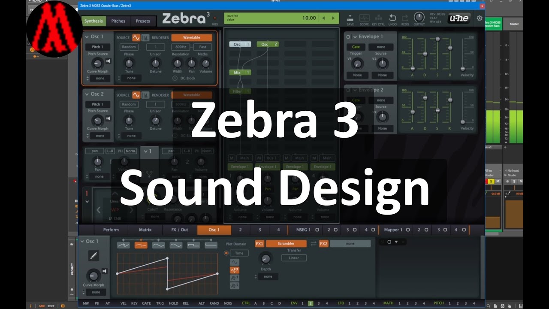549x309 pixels.
Task: Step to previous value with left arrow
Action: [x=324, y=18]
